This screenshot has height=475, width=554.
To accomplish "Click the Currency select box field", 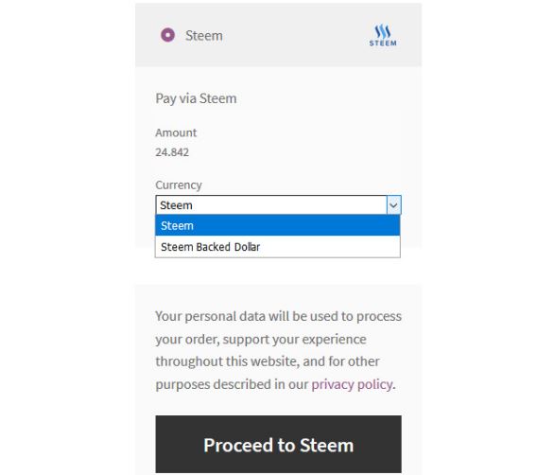I will [x=278, y=205].
